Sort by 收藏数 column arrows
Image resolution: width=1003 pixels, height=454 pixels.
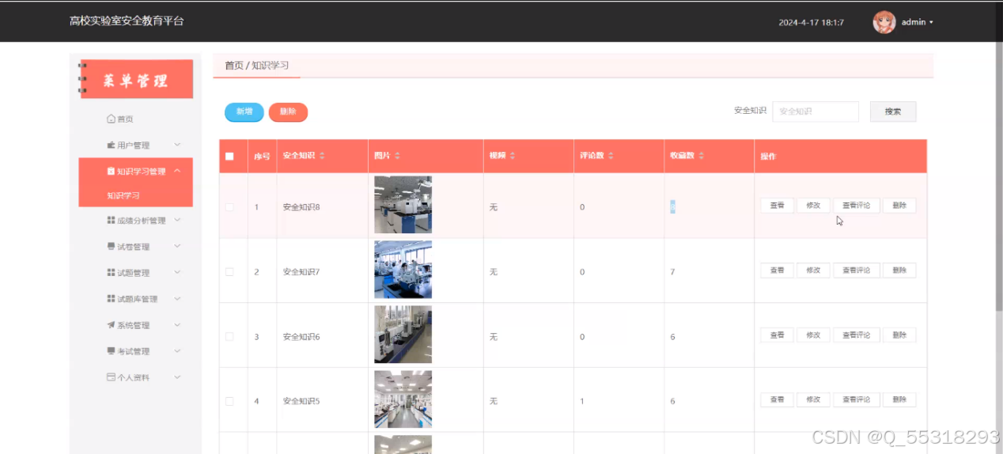pos(701,157)
